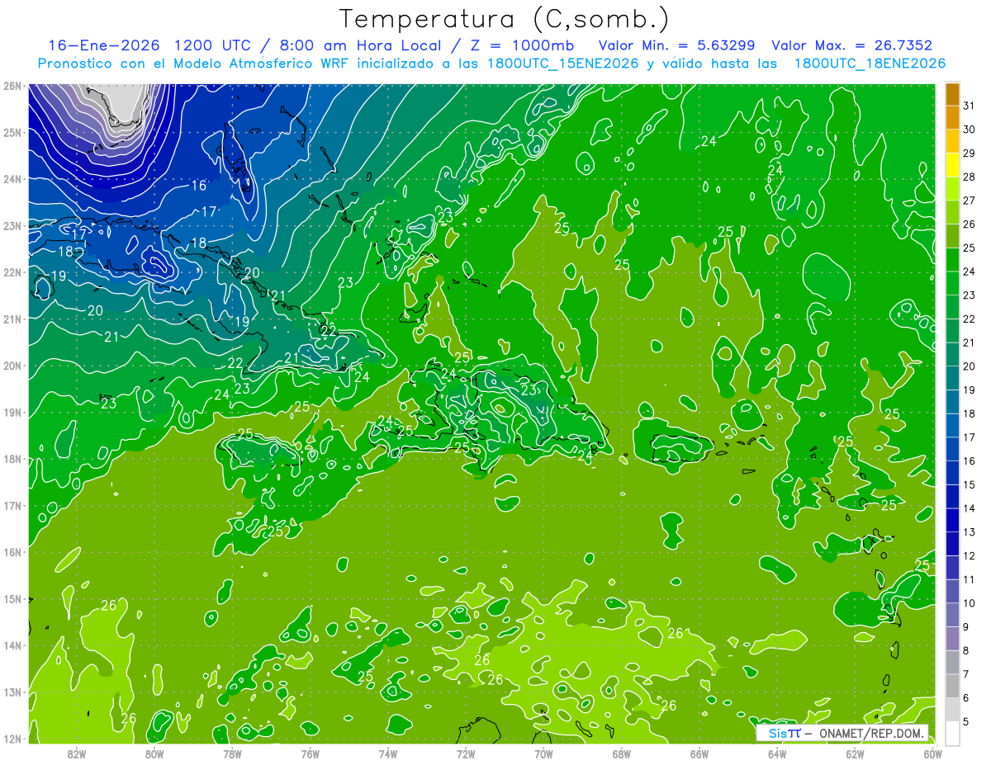Image resolution: width=991 pixels, height=765 pixels.
Task: Click the "12N" latitude axis label
Action: pos(12,739)
